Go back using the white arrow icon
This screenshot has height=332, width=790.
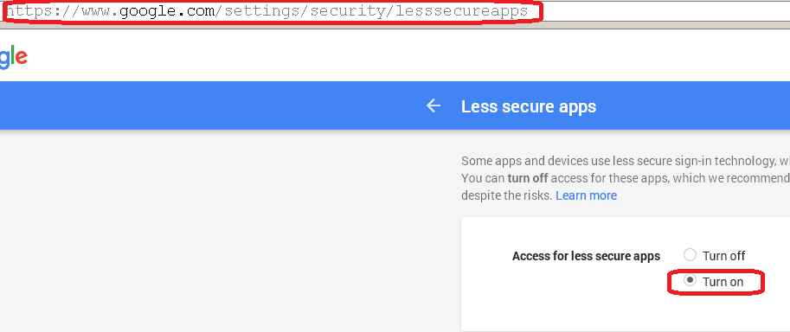(434, 105)
